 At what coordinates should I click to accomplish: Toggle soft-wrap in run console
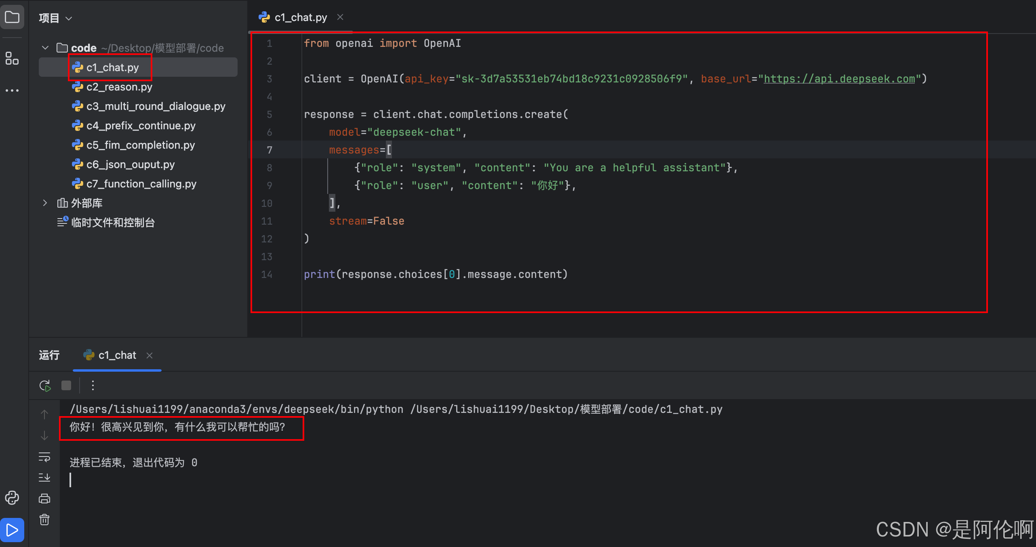point(44,457)
